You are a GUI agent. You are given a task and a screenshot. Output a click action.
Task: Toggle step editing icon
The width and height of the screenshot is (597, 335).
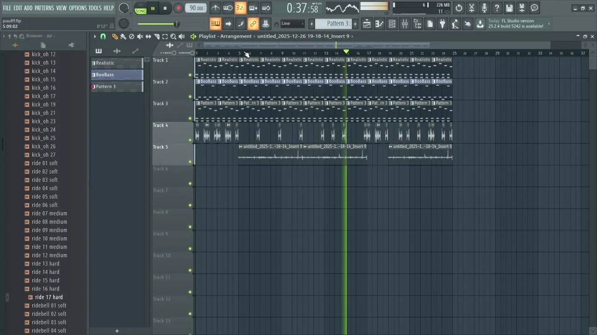point(240,24)
